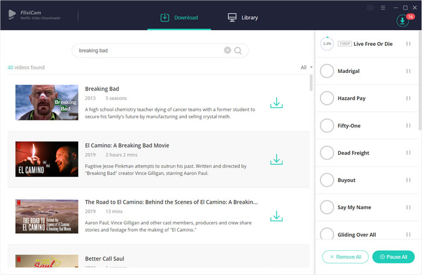Open the Better Call Saul thumbnail

47,261
